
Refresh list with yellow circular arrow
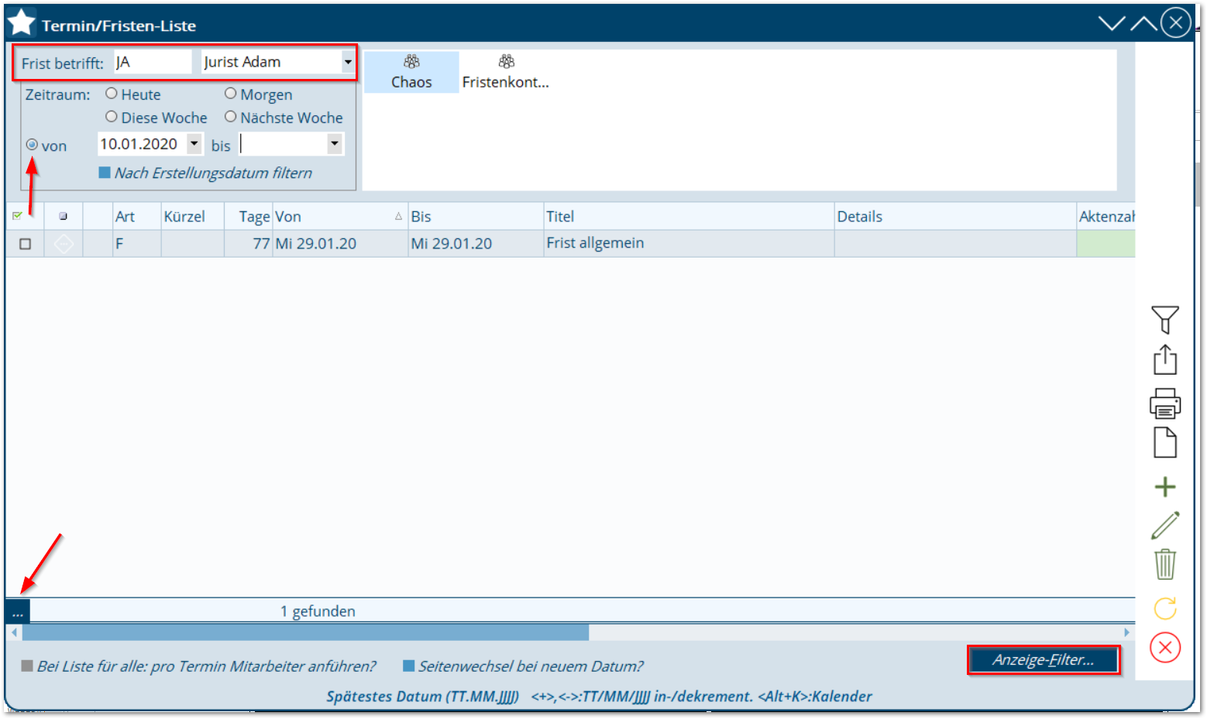pos(1164,608)
